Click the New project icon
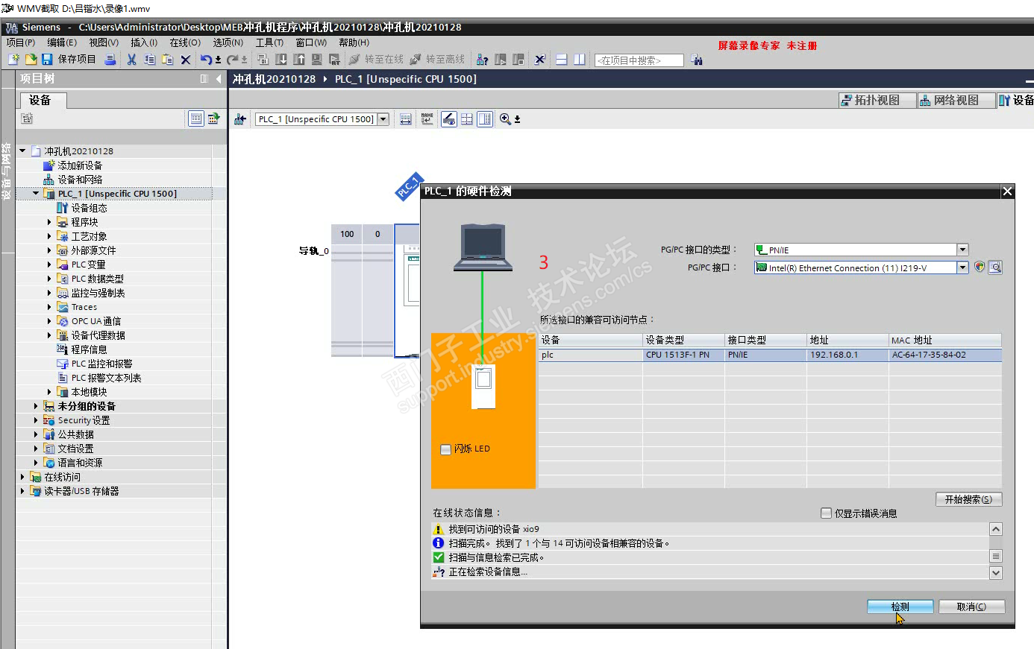The height and width of the screenshot is (649, 1034). 13,60
